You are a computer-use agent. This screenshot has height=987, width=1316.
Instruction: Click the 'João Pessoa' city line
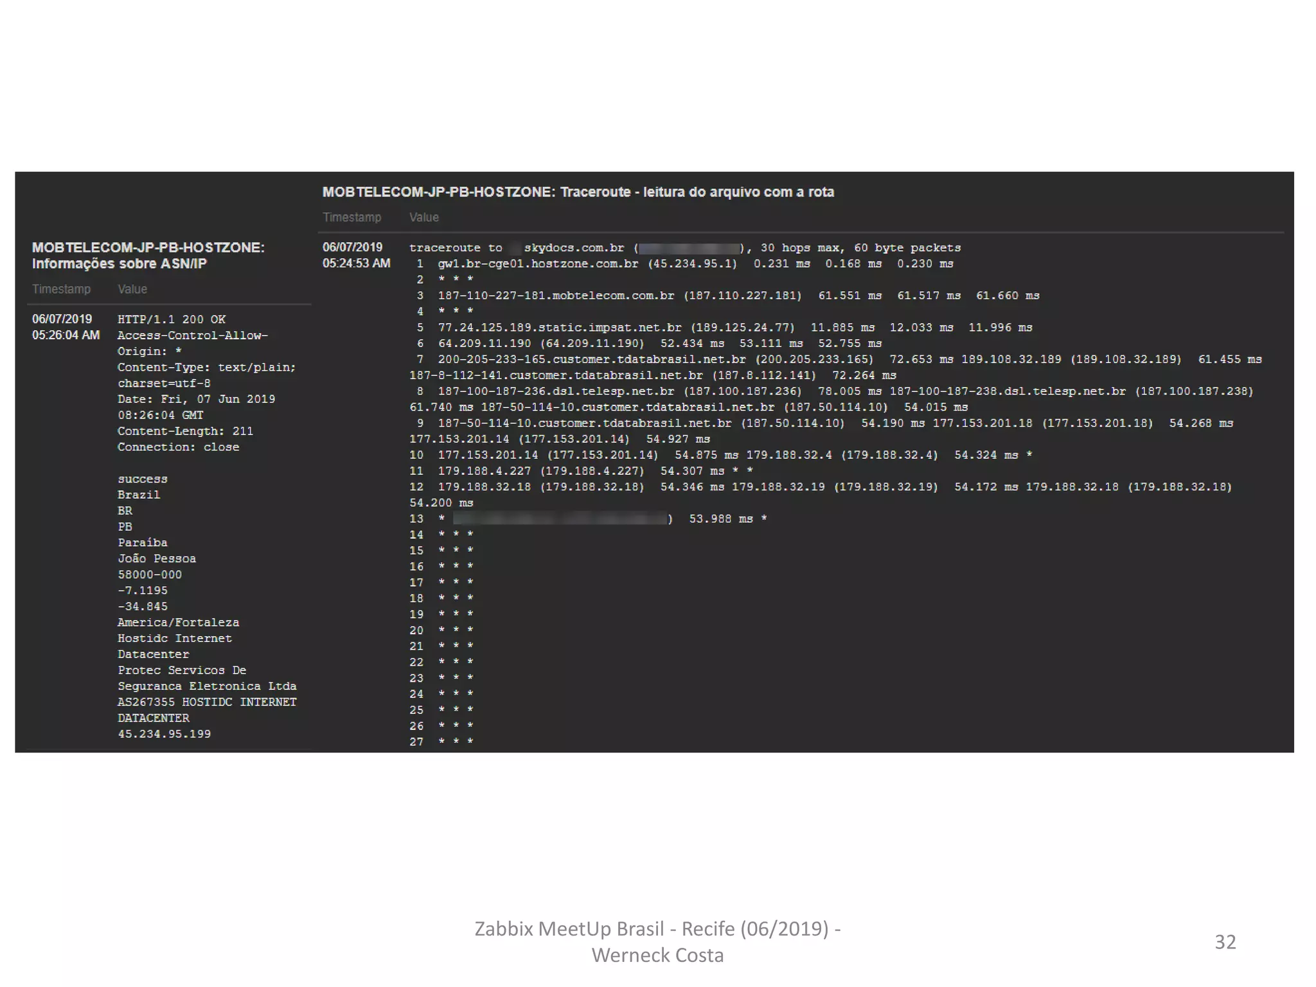coord(157,559)
